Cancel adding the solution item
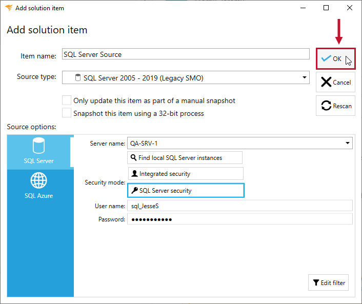 335,82
